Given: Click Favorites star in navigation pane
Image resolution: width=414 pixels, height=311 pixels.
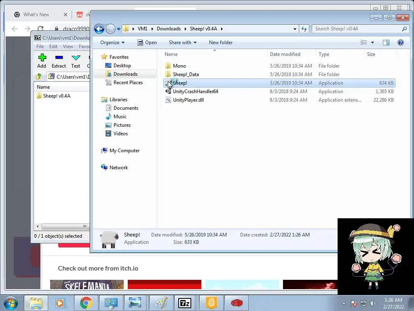Looking at the screenshot, I should click(x=104, y=57).
